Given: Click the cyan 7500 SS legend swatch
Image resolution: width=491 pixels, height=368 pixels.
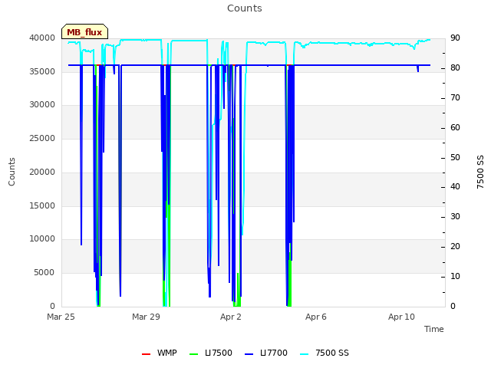Looking at the screenshot, I should point(305,354).
